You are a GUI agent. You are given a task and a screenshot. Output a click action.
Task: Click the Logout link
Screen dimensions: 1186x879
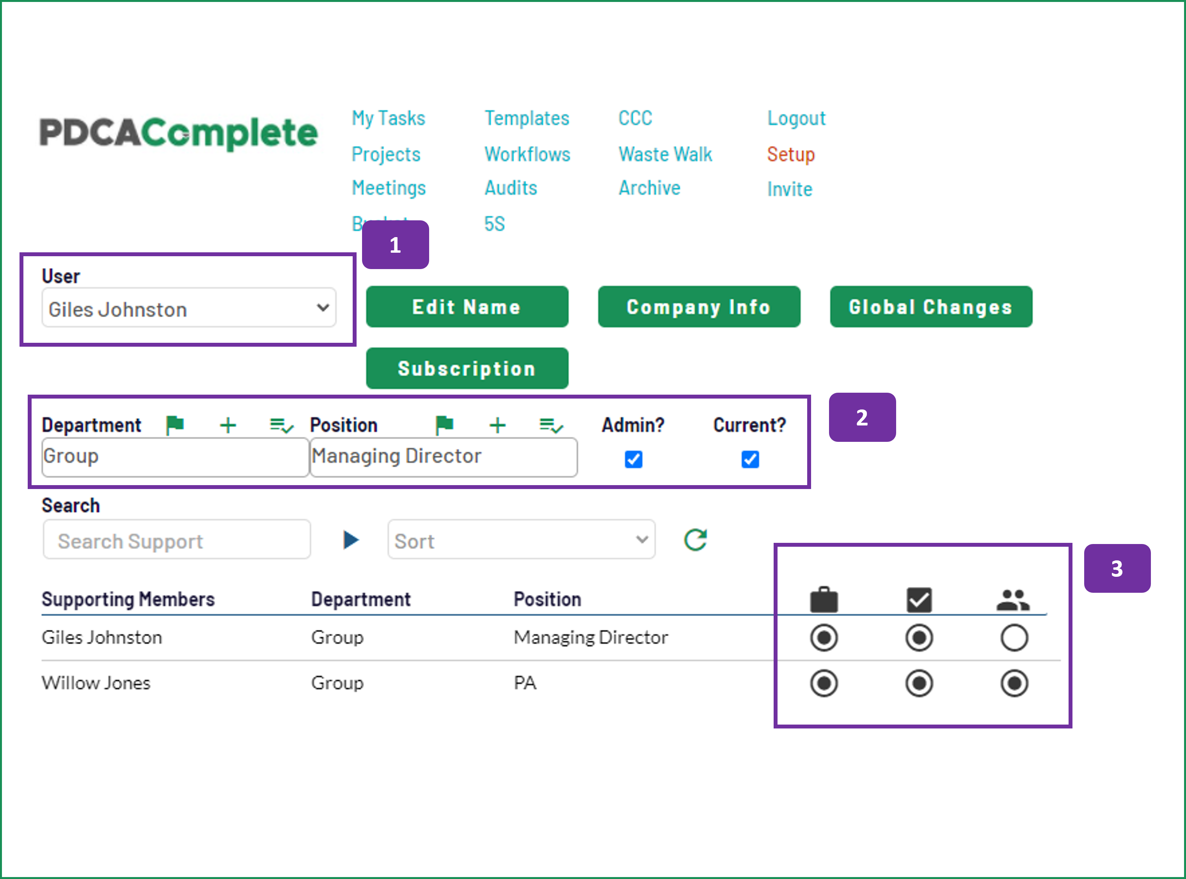tap(796, 118)
